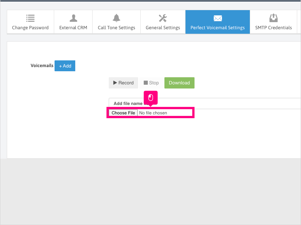The width and height of the screenshot is (301, 225).
Task: Click Choose File to upload voicemail
Action: [123, 113]
